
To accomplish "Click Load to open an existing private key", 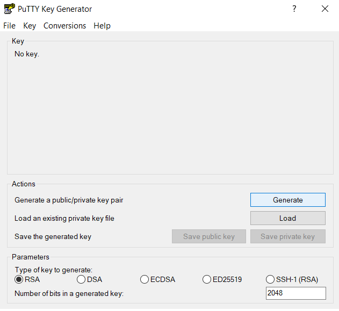I will pos(287,218).
